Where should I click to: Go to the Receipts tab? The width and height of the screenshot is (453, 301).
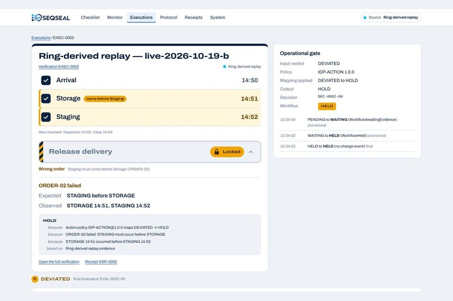193,17
